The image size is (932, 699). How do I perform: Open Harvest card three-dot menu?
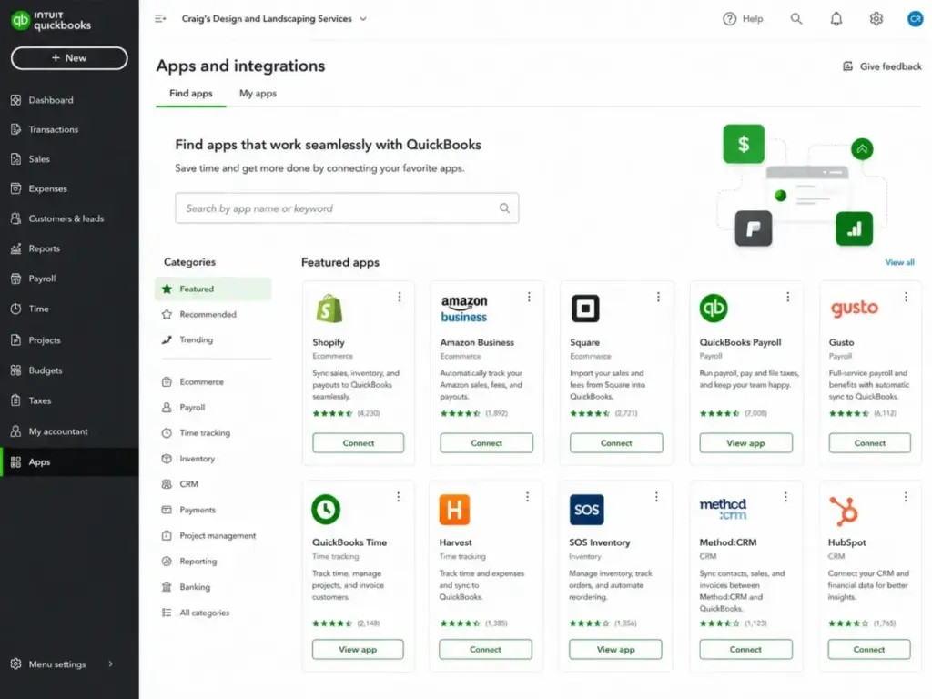point(527,497)
